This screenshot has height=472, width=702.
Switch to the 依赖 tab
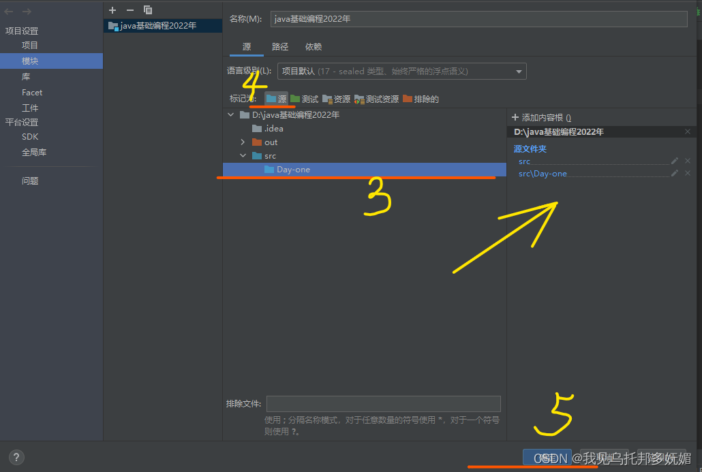point(314,46)
